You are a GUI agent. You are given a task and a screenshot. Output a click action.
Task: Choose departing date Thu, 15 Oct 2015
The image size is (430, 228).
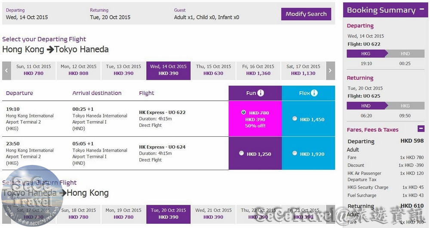[213, 71]
